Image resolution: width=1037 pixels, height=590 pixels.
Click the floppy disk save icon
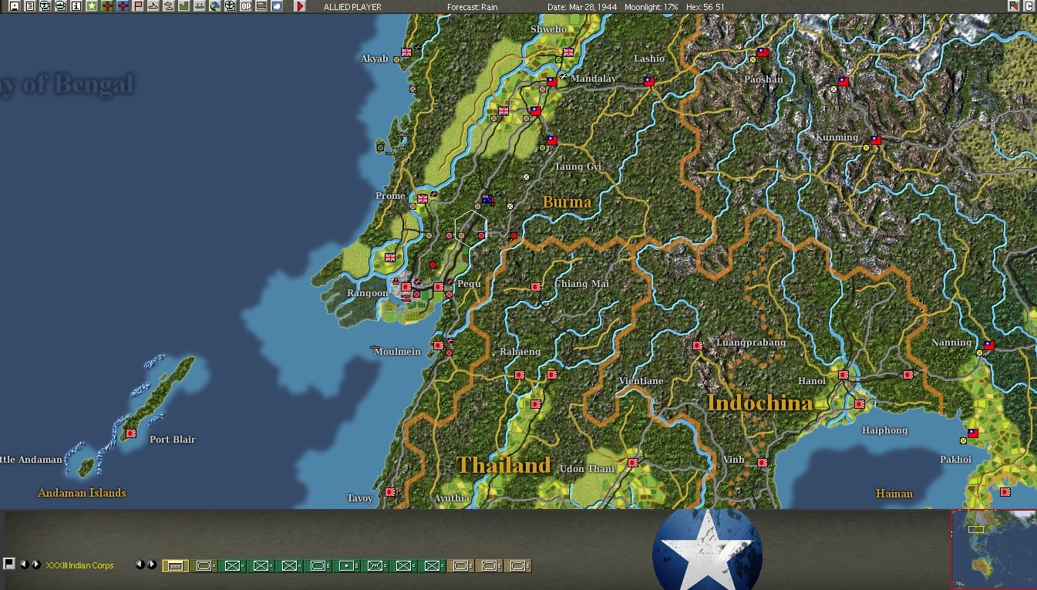tap(14, 6)
